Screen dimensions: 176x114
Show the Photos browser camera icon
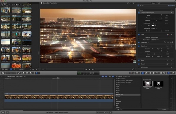[x=146, y=73]
